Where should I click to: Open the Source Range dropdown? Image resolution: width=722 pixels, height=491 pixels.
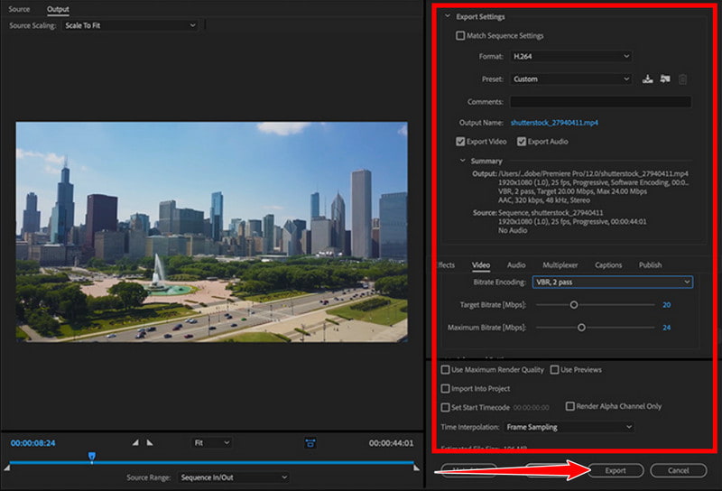click(x=234, y=477)
